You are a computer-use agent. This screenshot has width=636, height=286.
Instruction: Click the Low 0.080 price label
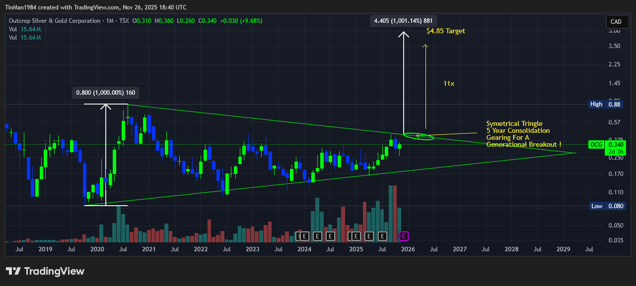click(x=607, y=206)
